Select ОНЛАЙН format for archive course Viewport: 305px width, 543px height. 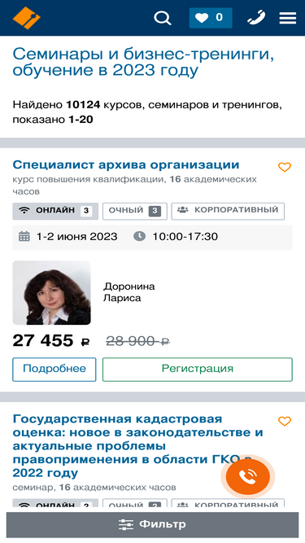55,211
